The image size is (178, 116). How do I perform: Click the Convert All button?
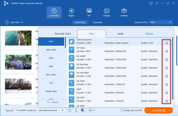[x=159, y=110]
